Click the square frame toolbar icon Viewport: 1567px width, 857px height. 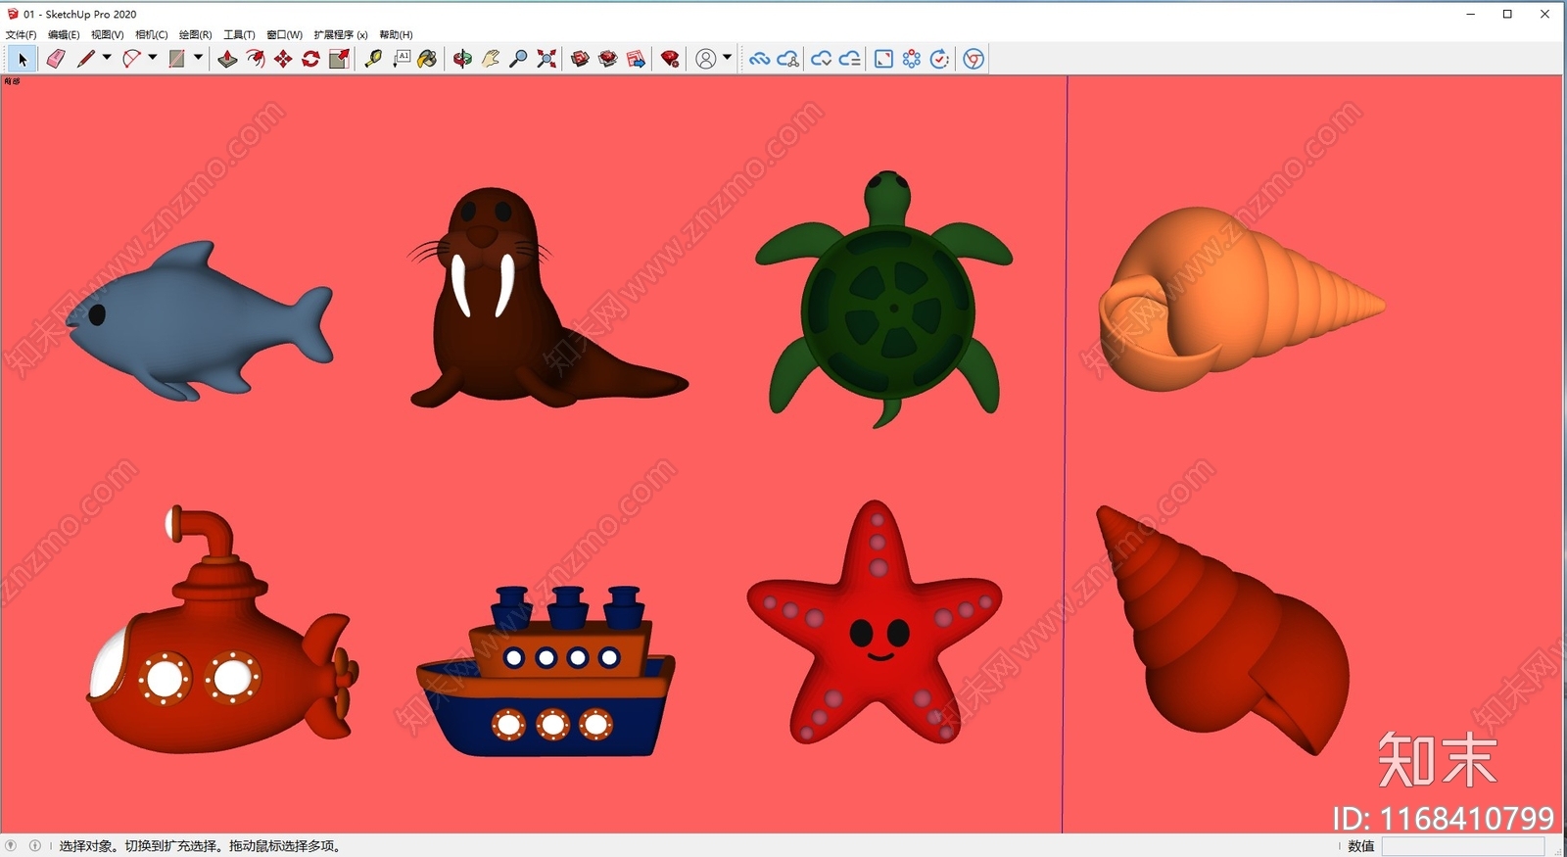coord(883,59)
